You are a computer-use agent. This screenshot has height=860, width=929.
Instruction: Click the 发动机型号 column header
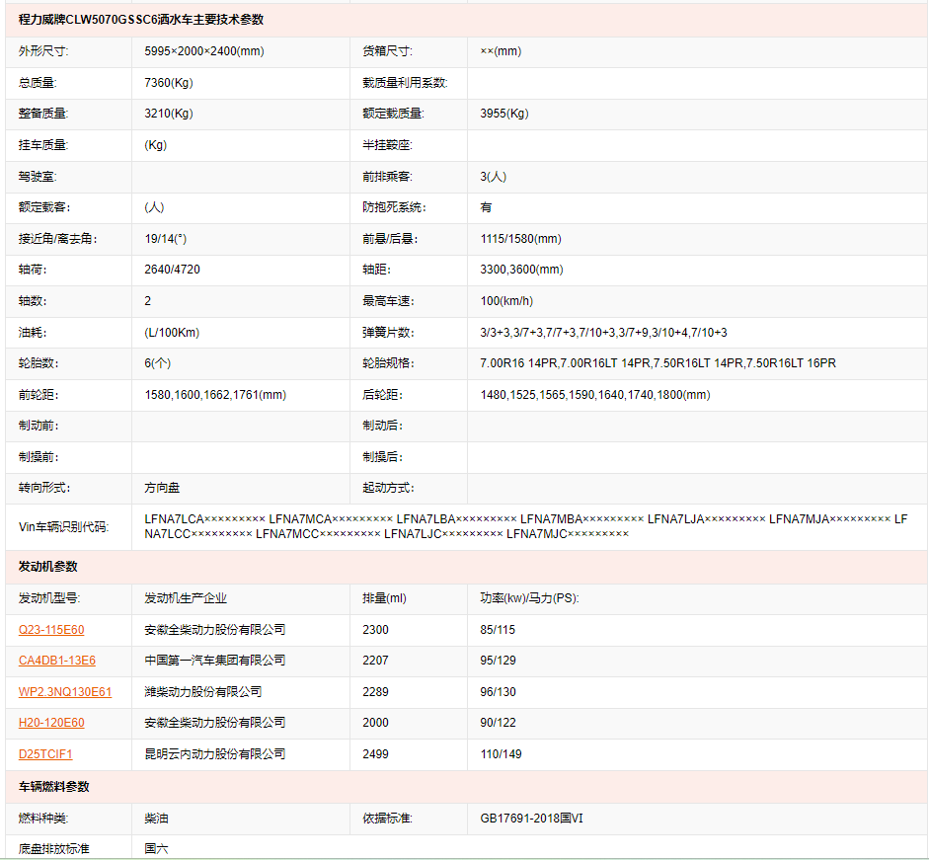49,598
